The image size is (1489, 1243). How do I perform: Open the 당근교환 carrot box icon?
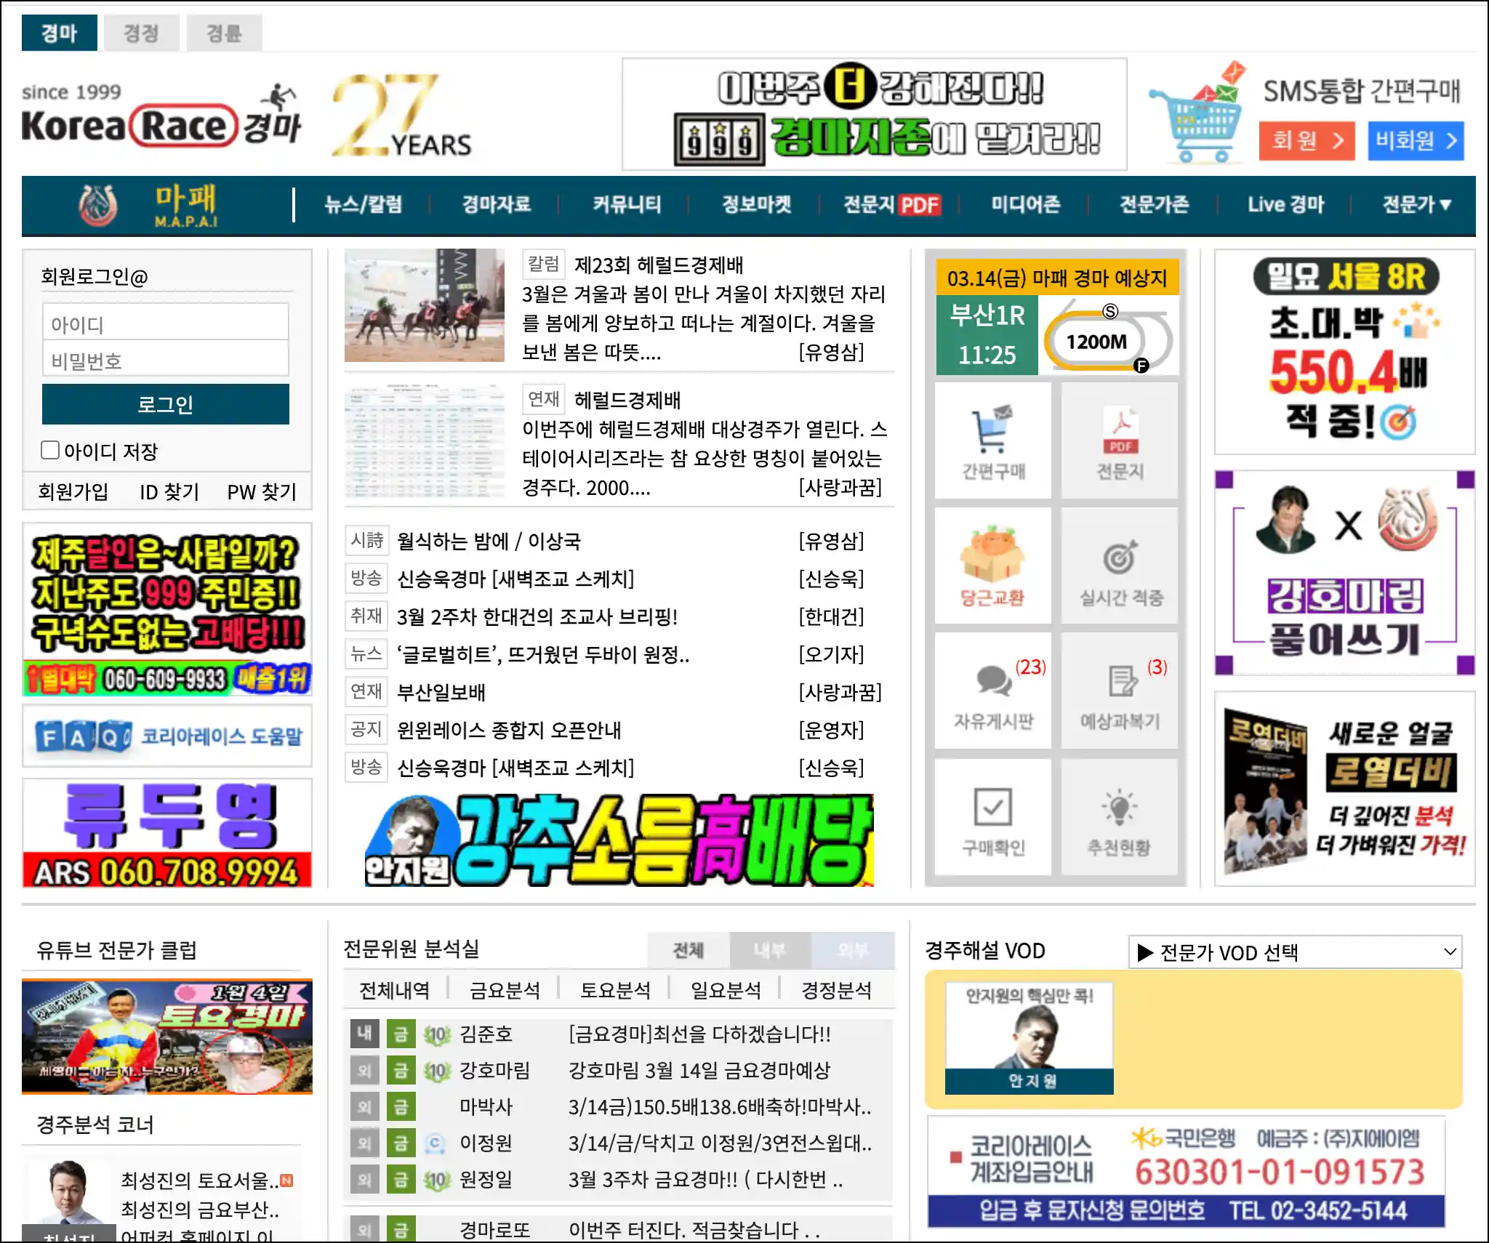pyautogui.click(x=992, y=566)
